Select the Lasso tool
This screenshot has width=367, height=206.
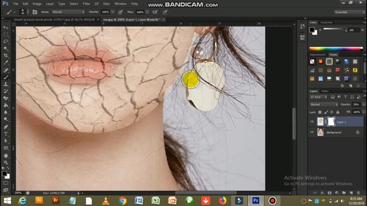6,42
